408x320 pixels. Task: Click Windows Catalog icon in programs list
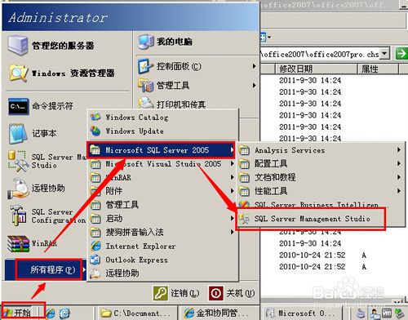tap(95, 118)
